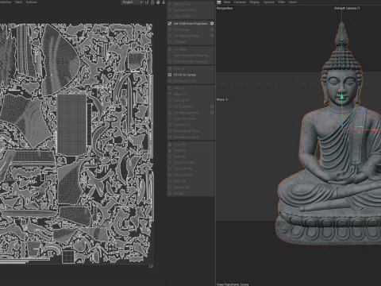This screenshot has height=286, width=381.
Task: Click the green Y axis arrow handle
Action: [342, 97]
